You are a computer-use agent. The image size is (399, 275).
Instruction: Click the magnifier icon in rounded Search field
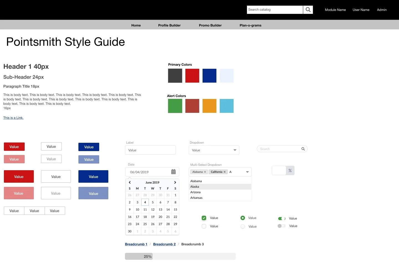[303, 149]
